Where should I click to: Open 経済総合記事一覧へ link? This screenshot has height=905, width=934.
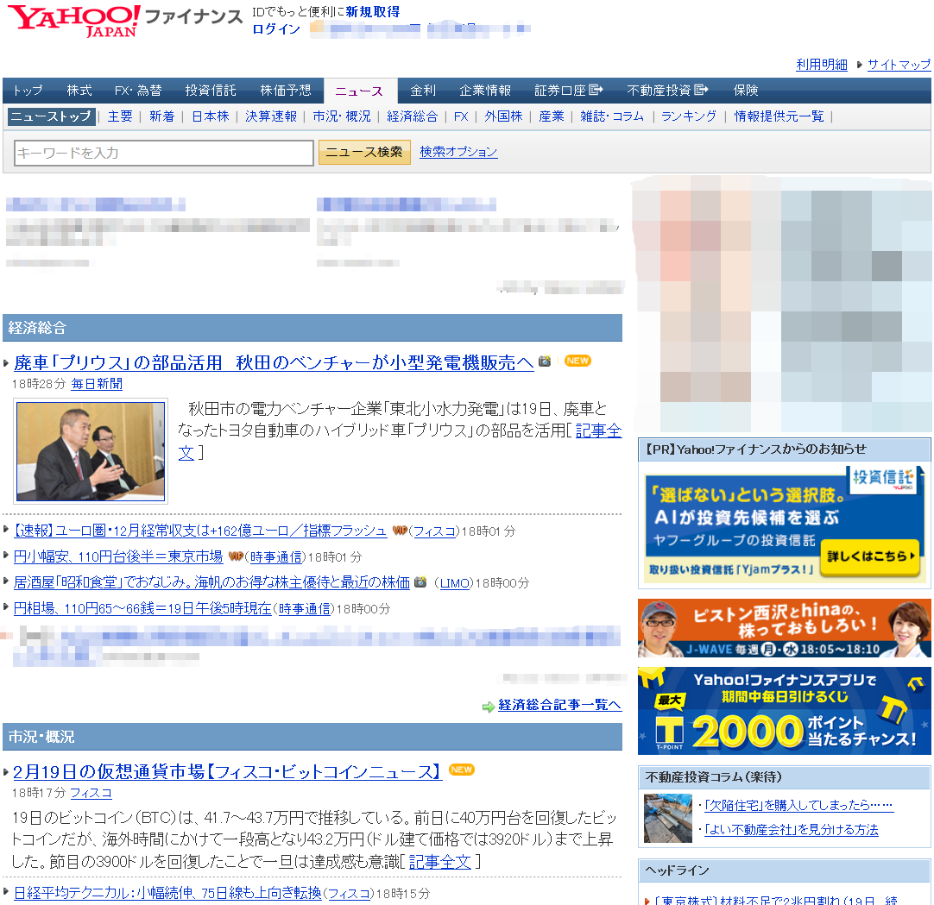[560, 705]
